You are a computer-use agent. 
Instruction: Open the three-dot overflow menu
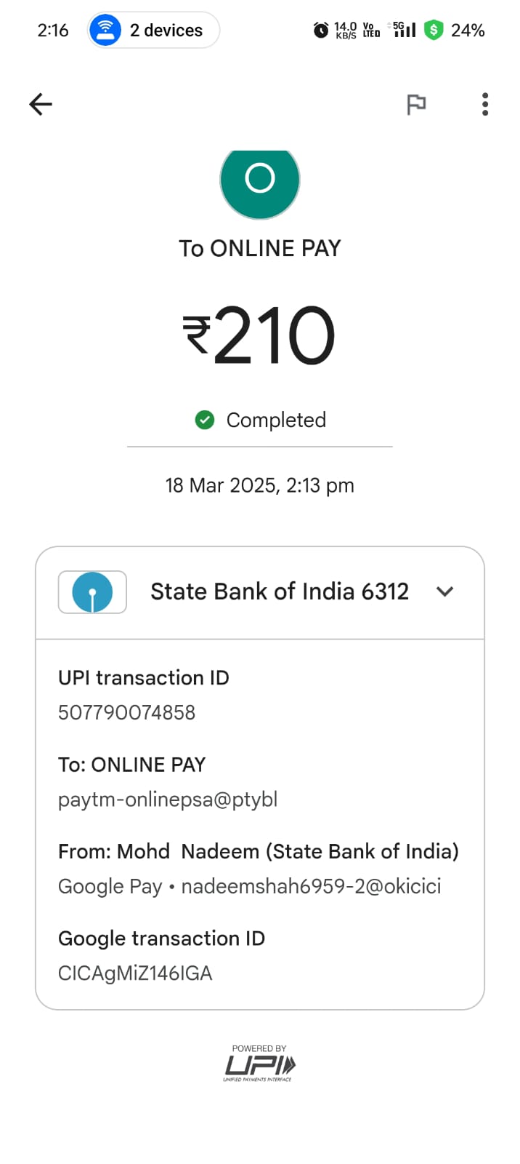tap(485, 105)
